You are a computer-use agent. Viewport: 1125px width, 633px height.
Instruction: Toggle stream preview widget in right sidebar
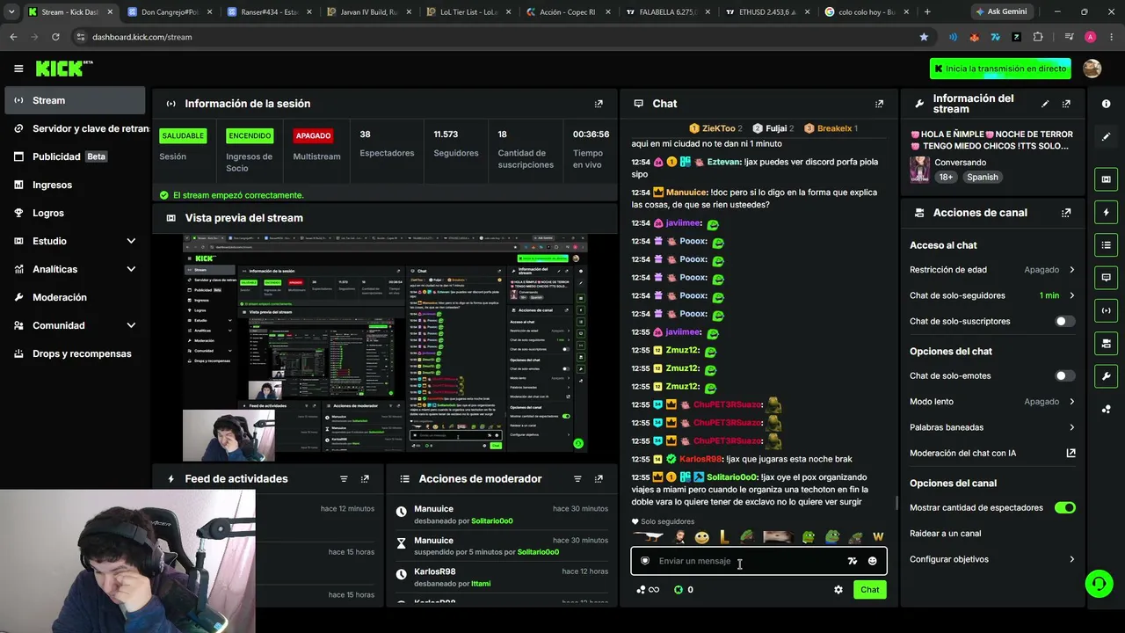[x=1106, y=179]
